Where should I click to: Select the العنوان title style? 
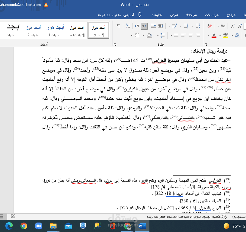(11, 30)
